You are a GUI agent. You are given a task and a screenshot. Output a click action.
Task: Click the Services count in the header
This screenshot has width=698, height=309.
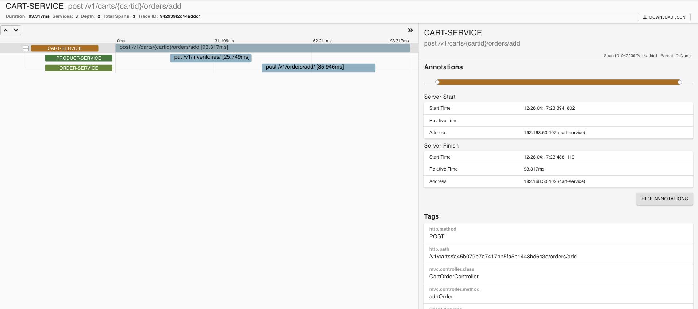click(77, 16)
